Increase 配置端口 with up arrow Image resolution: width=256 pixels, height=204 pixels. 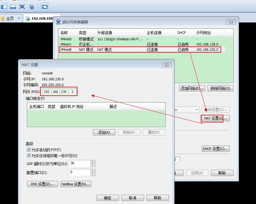93,171
